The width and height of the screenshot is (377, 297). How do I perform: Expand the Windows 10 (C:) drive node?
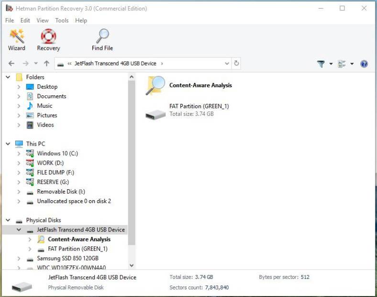[19, 153]
